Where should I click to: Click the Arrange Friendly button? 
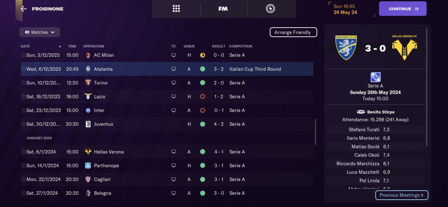293,32
